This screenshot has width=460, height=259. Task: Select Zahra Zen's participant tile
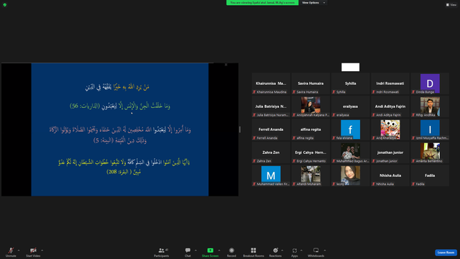pyautogui.click(x=271, y=153)
